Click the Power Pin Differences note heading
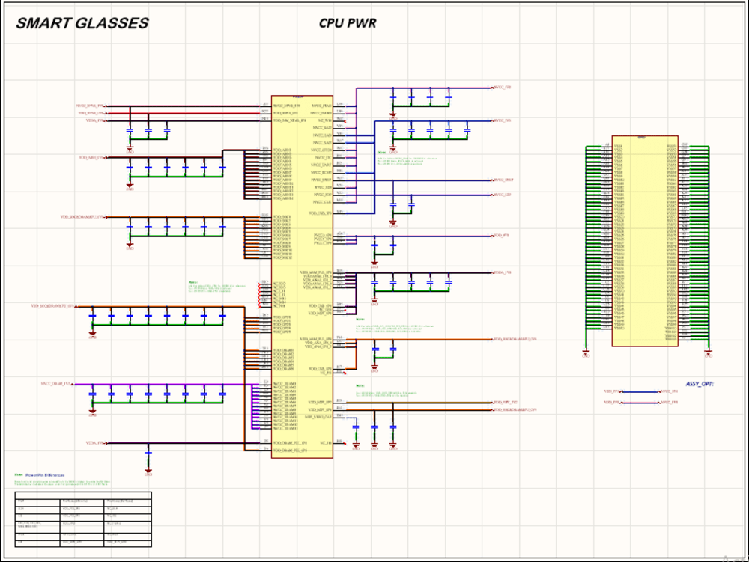749x562 pixels. click(x=45, y=474)
